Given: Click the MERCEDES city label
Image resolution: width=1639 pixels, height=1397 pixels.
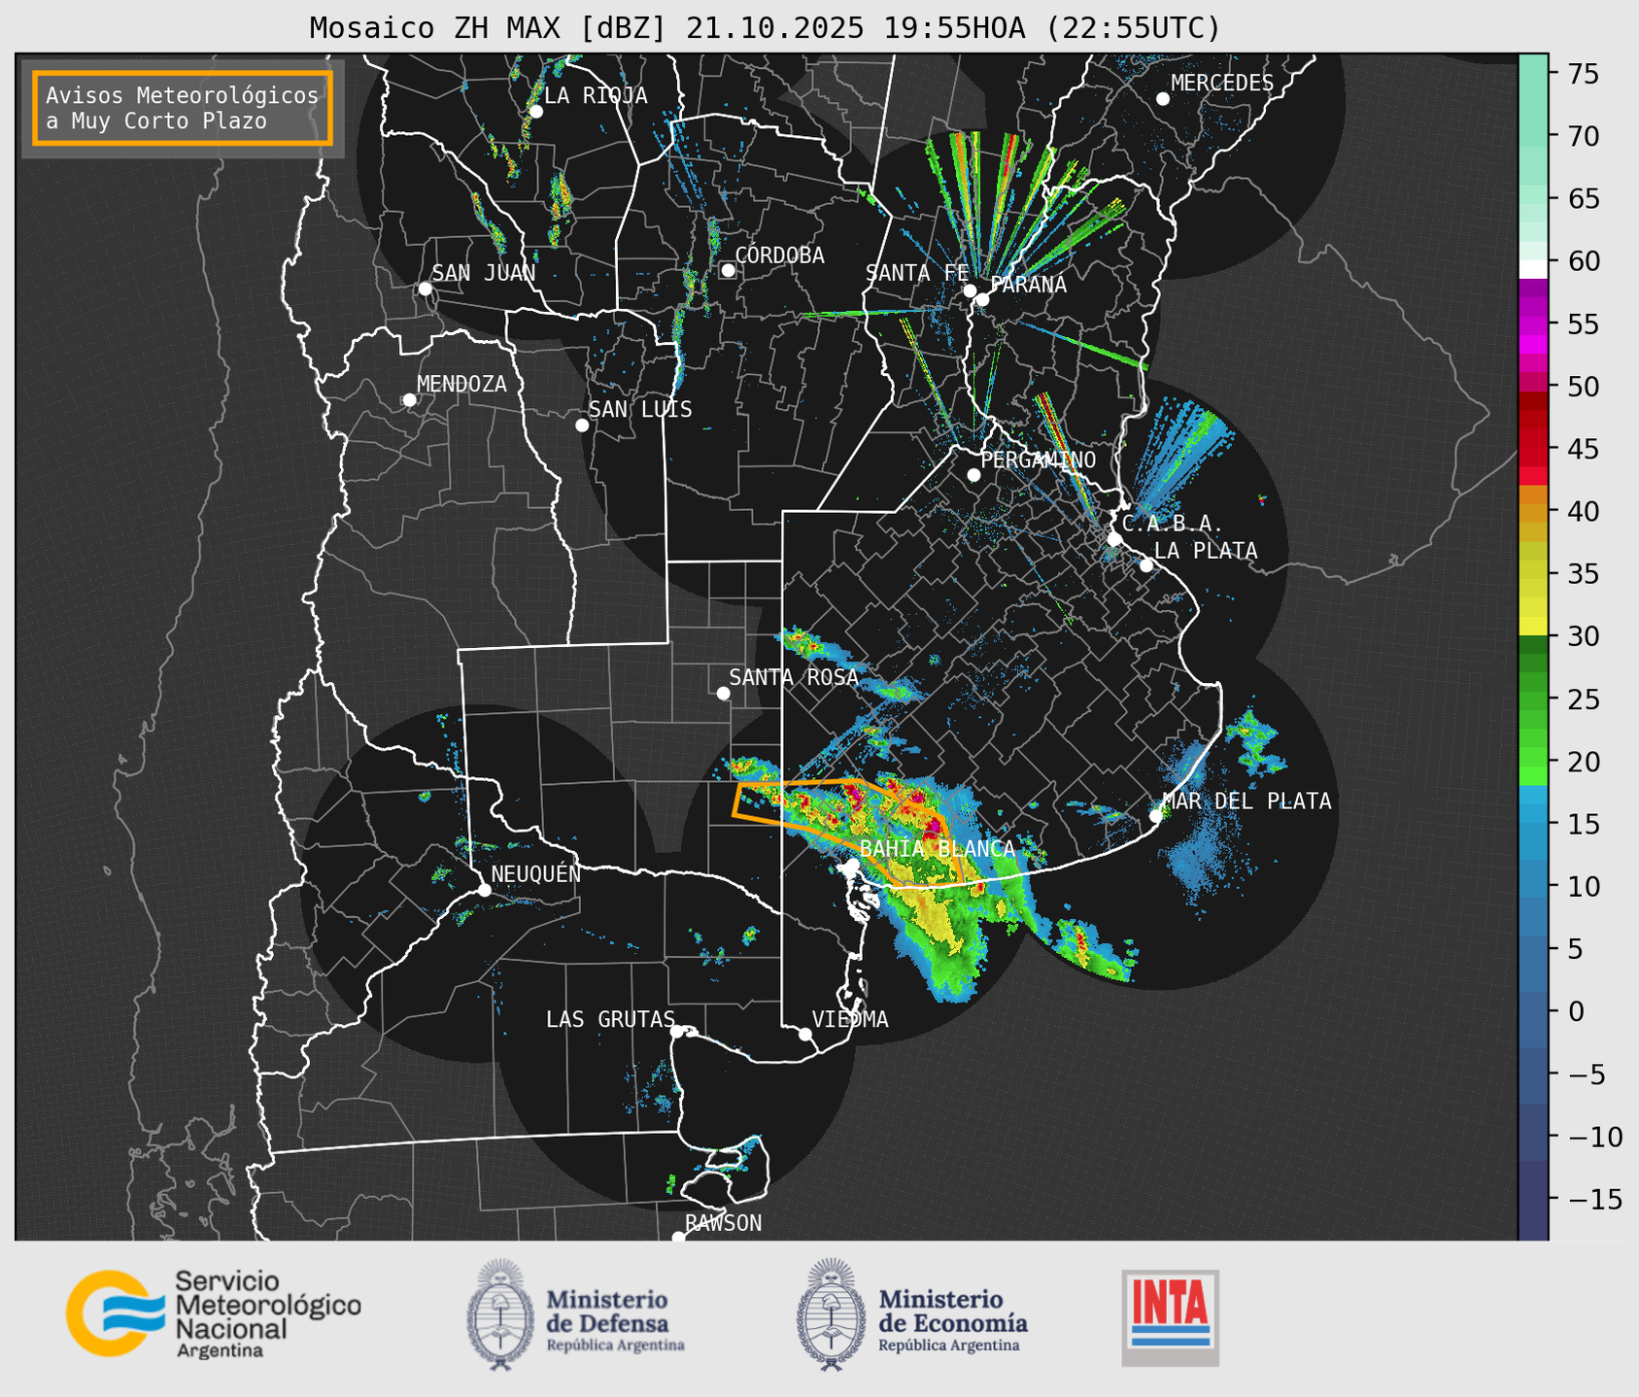Looking at the screenshot, I should point(1222,83).
